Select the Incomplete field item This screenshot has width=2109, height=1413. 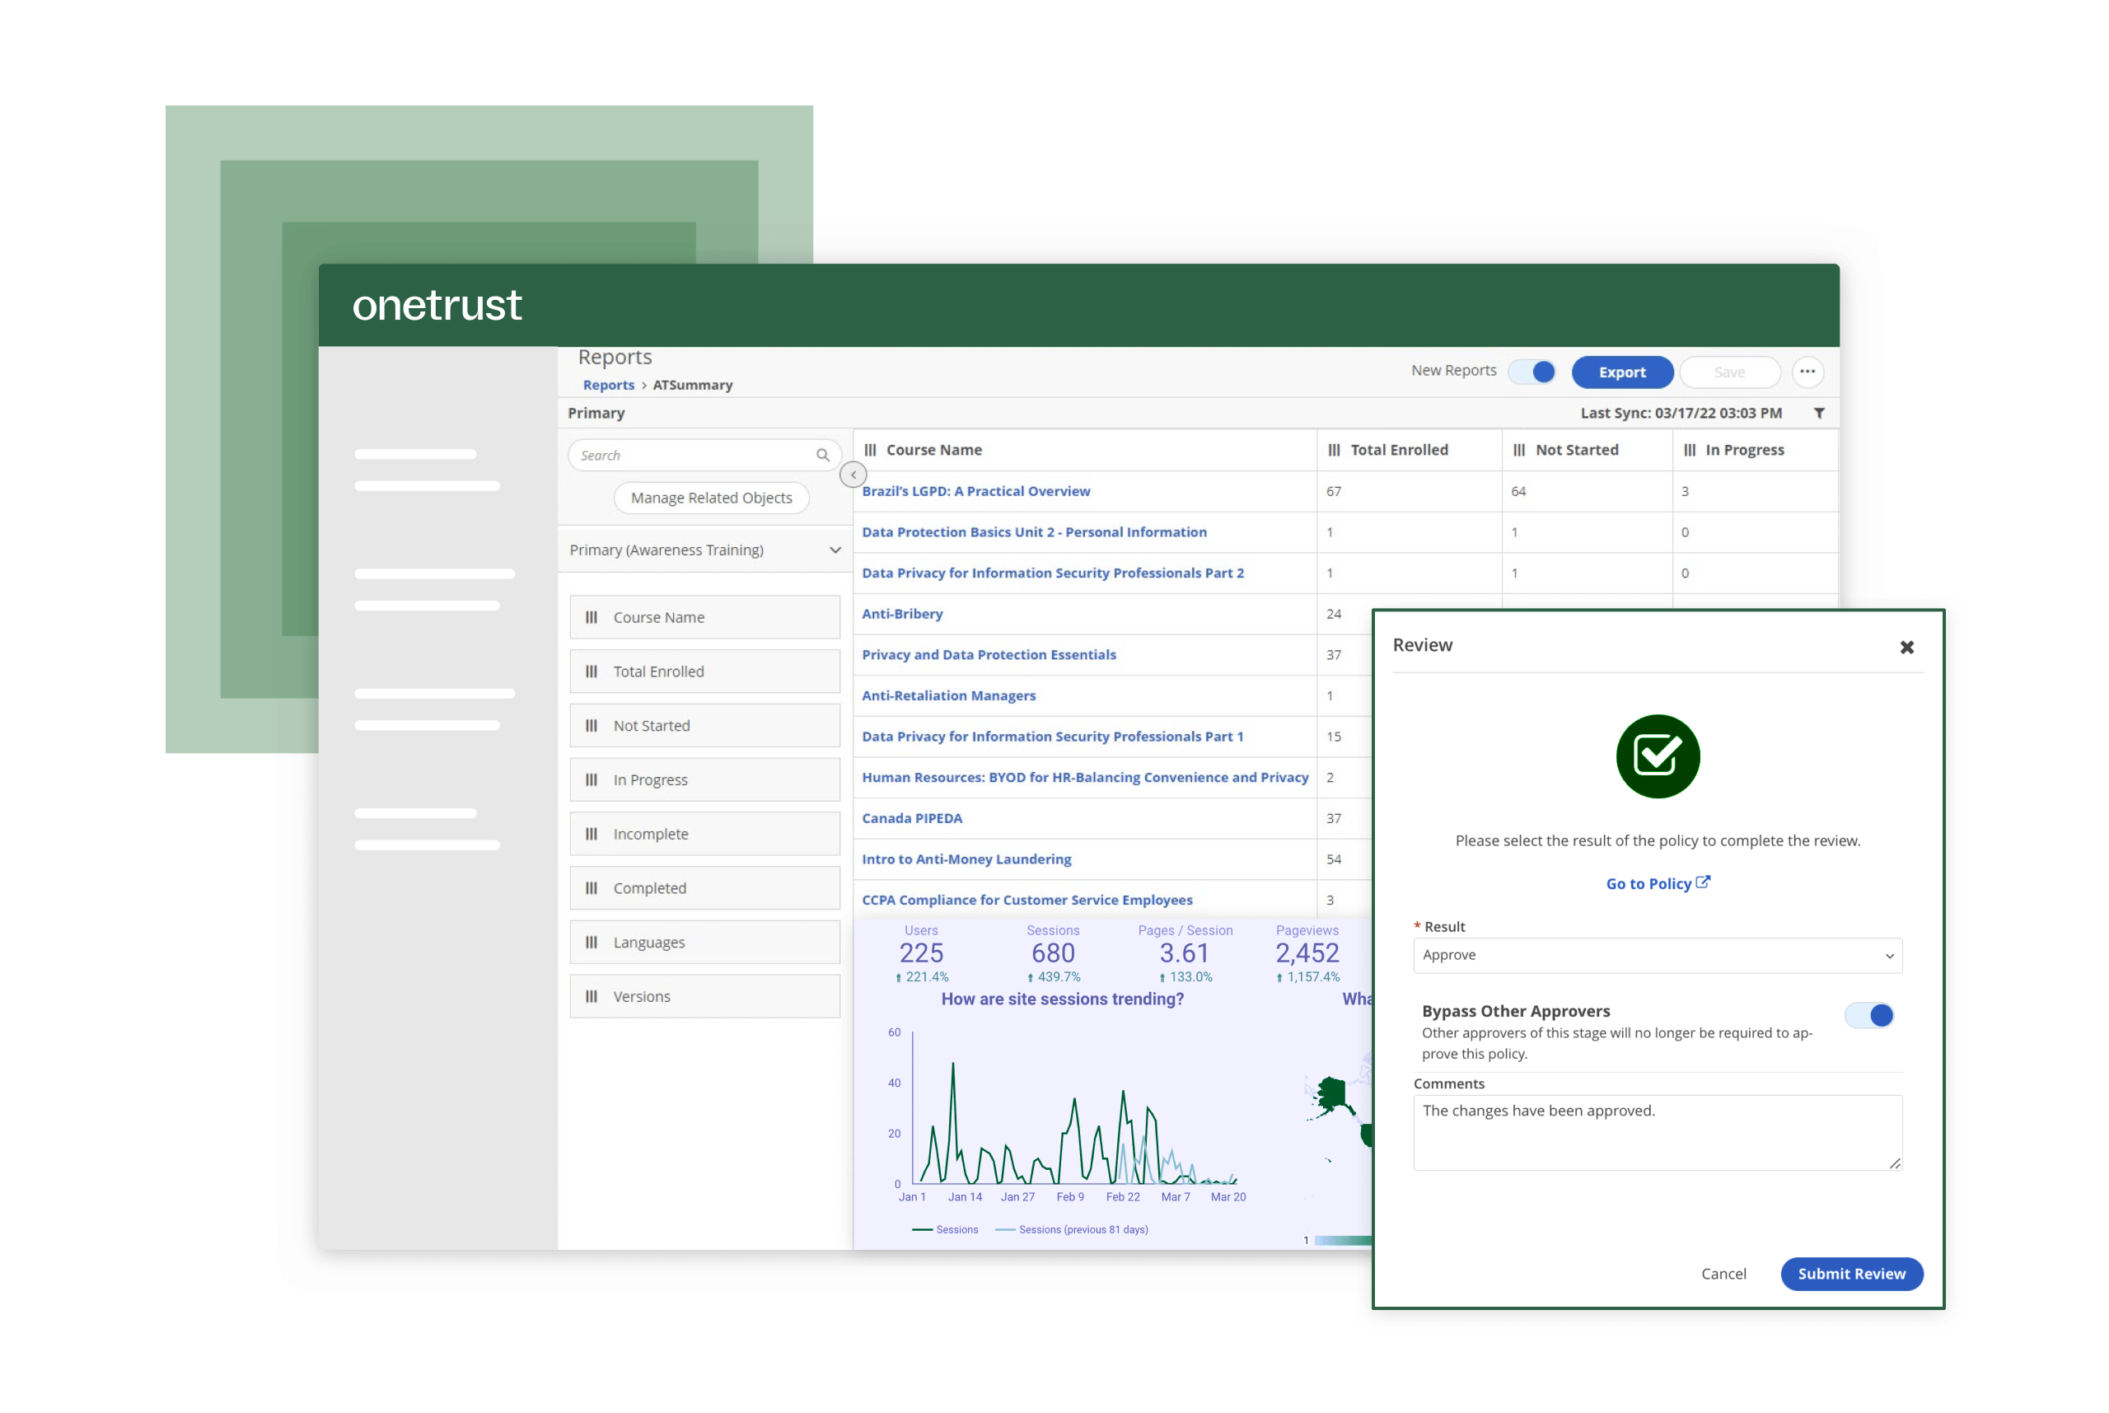click(704, 834)
